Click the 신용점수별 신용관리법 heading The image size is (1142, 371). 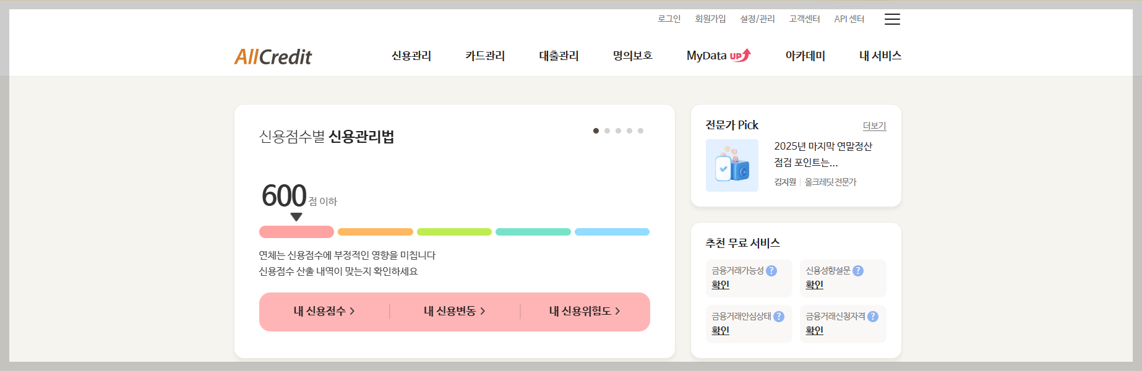pos(327,137)
